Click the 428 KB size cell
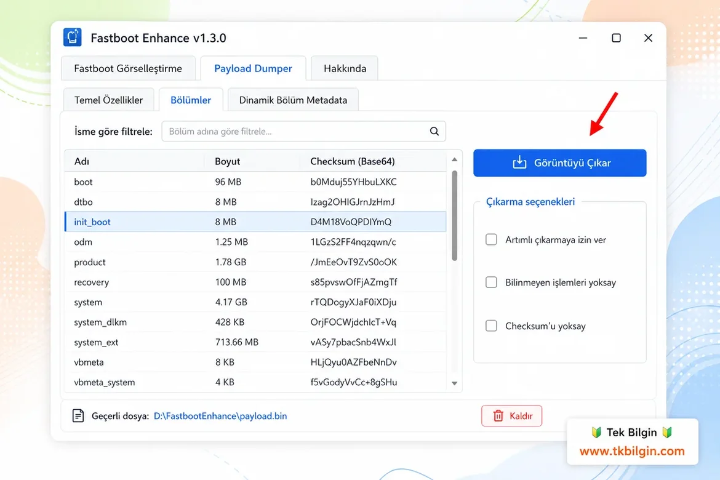The width and height of the screenshot is (720, 480). tap(230, 322)
